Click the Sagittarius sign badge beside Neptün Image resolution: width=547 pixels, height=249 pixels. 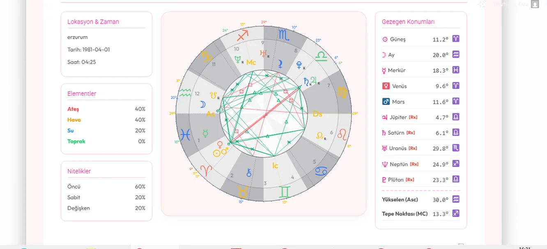[x=455, y=163]
